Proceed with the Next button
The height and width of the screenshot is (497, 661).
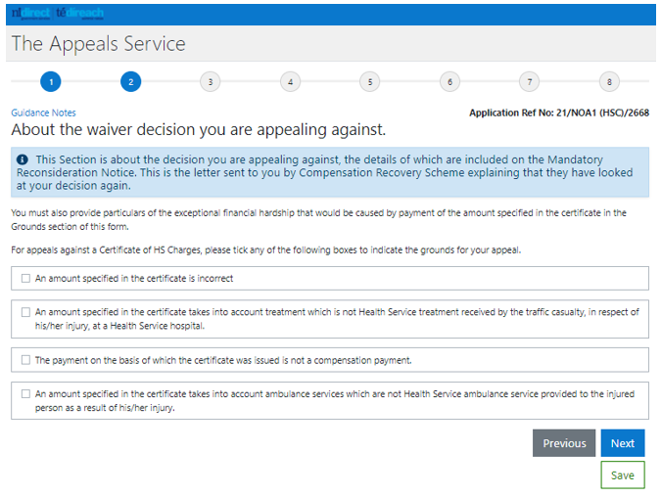pyautogui.click(x=623, y=443)
